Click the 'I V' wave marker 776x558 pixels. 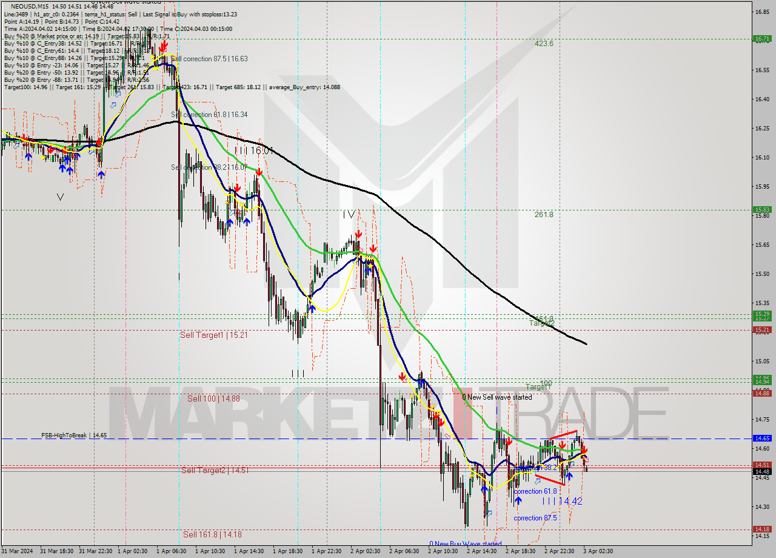coord(349,214)
